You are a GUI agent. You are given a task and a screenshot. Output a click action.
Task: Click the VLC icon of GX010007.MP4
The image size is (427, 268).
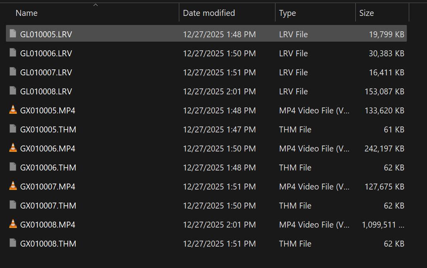pyautogui.click(x=13, y=186)
